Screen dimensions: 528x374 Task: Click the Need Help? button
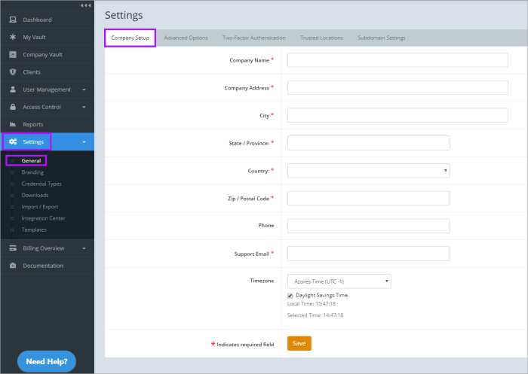tap(47, 361)
